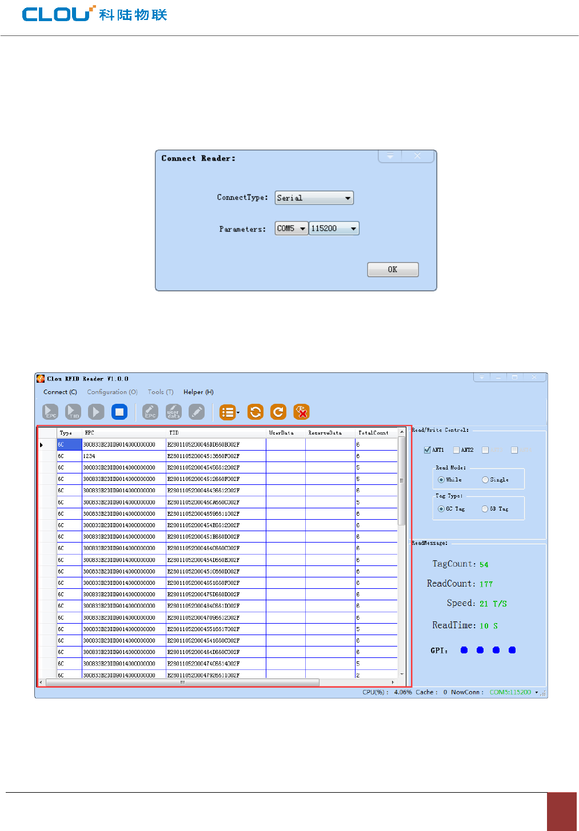Click the Speed value 21 T/S

point(493,604)
